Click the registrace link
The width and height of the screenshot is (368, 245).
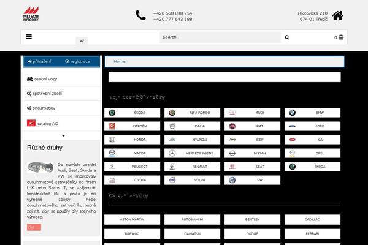point(77,61)
